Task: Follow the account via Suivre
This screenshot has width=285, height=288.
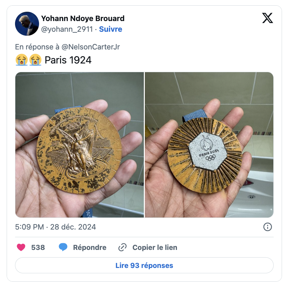Action: (x=110, y=29)
